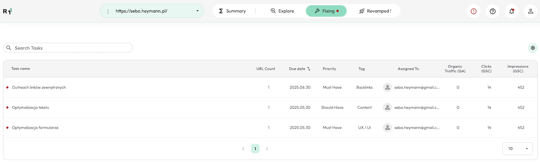Image resolution: width=540 pixels, height=162 pixels.
Task: Sort tasks using Due date arrows icon
Action: click(309, 69)
